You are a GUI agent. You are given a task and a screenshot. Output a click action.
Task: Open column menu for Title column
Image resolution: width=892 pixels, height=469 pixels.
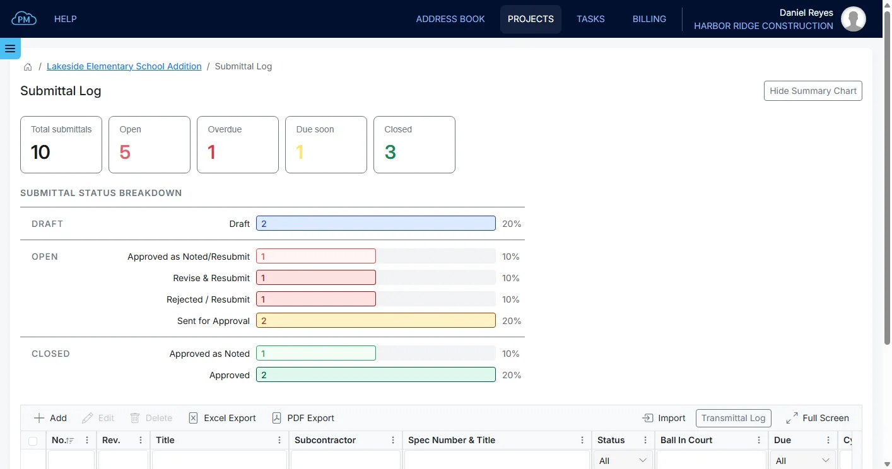click(279, 440)
